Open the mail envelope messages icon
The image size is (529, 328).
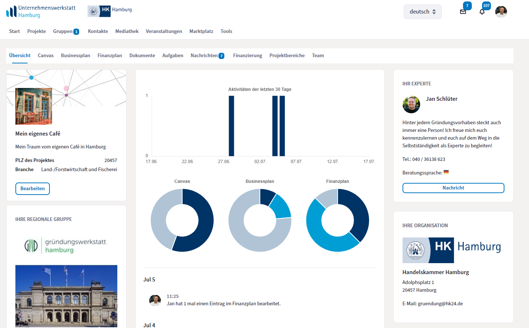click(463, 12)
